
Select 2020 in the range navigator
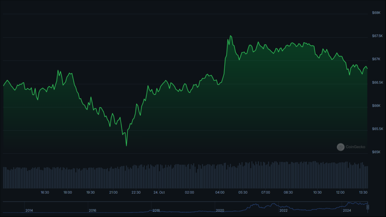220,210
